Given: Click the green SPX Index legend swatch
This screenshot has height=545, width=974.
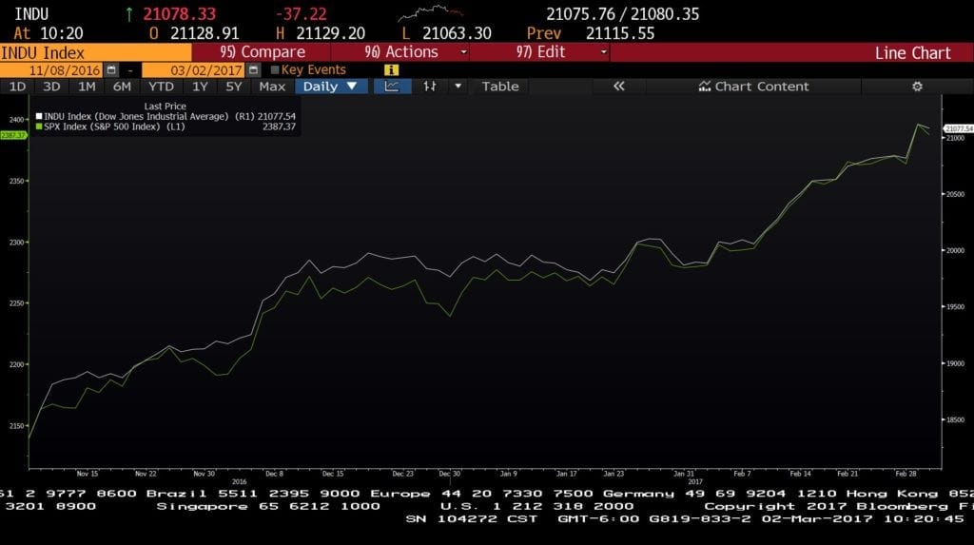Looking at the screenshot, I should pyautogui.click(x=39, y=127).
